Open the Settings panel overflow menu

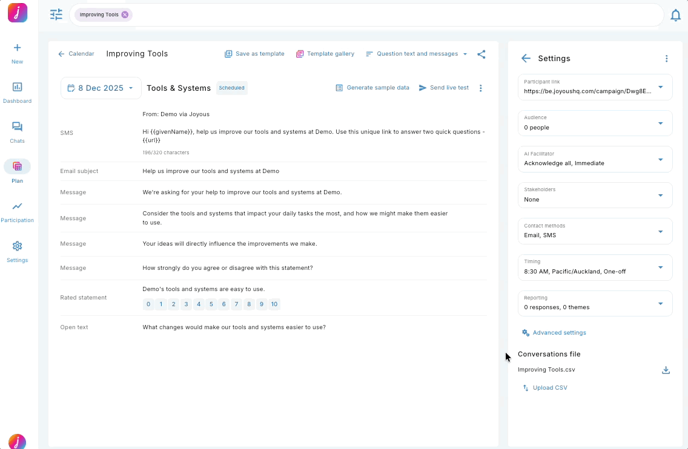667,58
